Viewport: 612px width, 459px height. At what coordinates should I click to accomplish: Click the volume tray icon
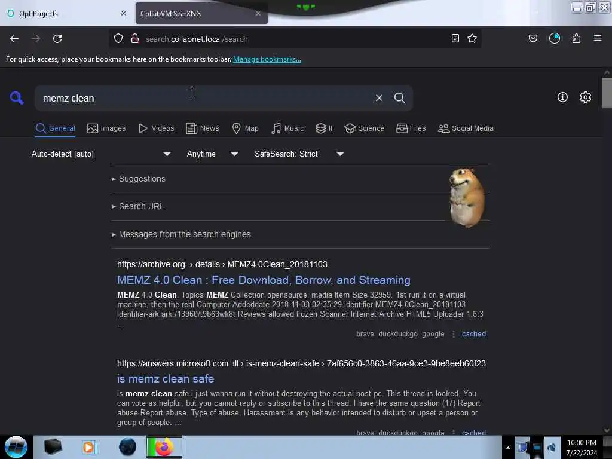pyautogui.click(x=552, y=447)
